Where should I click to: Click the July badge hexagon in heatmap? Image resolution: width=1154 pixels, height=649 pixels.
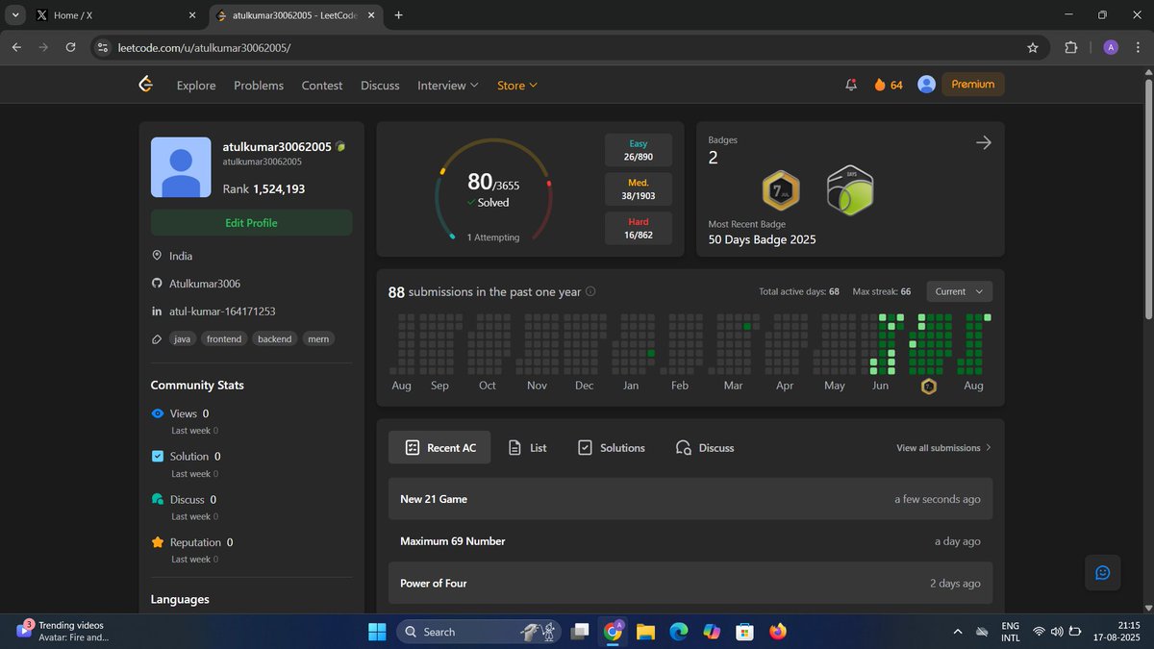pos(929,387)
